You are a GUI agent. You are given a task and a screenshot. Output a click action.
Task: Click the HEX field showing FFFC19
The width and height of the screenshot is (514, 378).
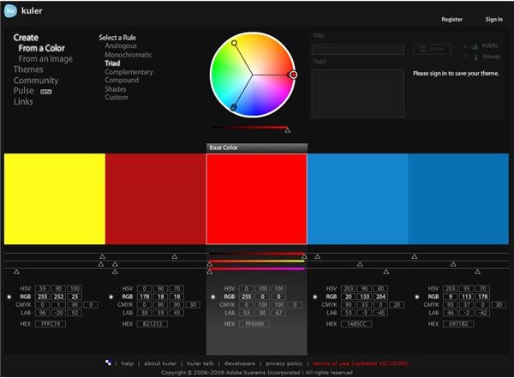click(x=51, y=324)
